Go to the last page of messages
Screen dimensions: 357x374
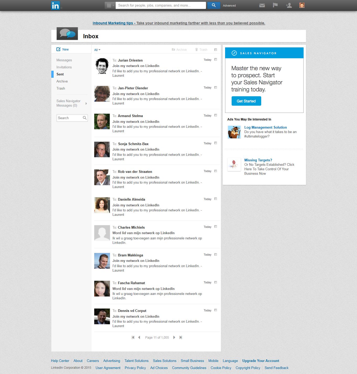click(x=181, y=338)
